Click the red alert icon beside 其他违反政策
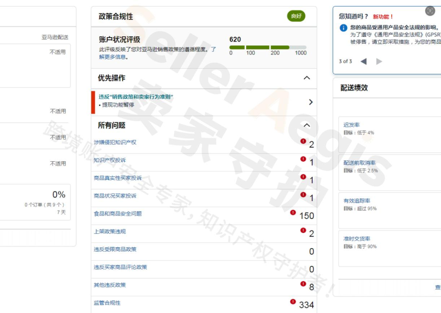 [x=303, y=284]
